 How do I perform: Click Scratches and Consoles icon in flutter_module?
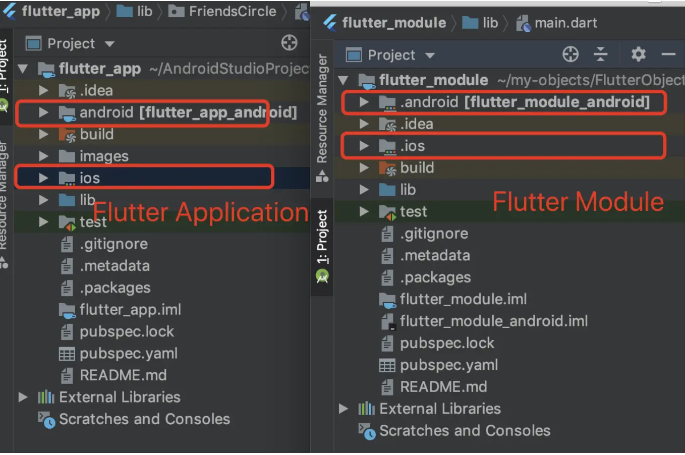point(367,431)
